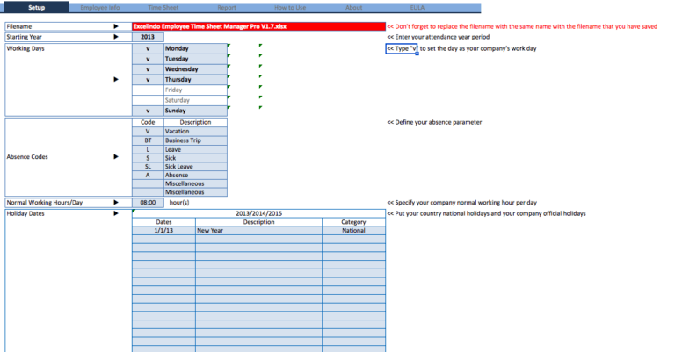Select the greyed Friday label

pos(195,90)
